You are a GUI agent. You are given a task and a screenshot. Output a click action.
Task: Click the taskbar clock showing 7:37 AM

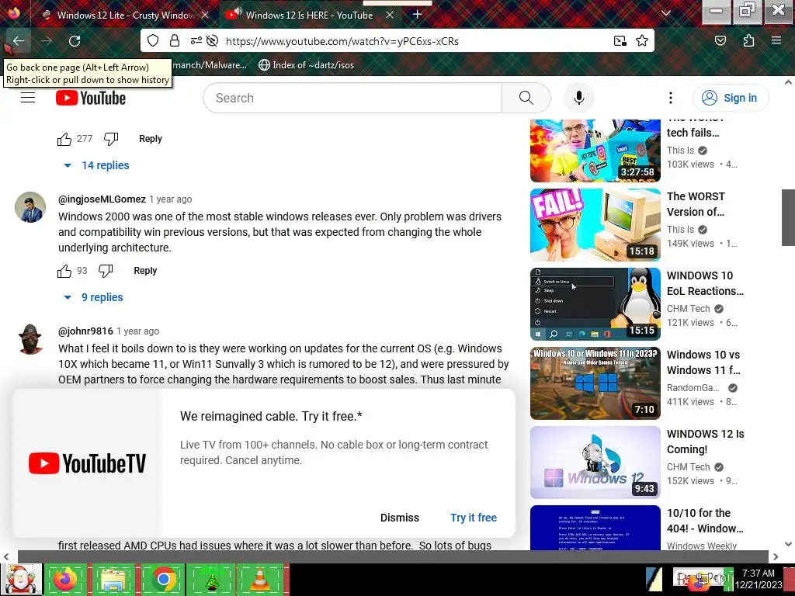[x=759, y=579]
